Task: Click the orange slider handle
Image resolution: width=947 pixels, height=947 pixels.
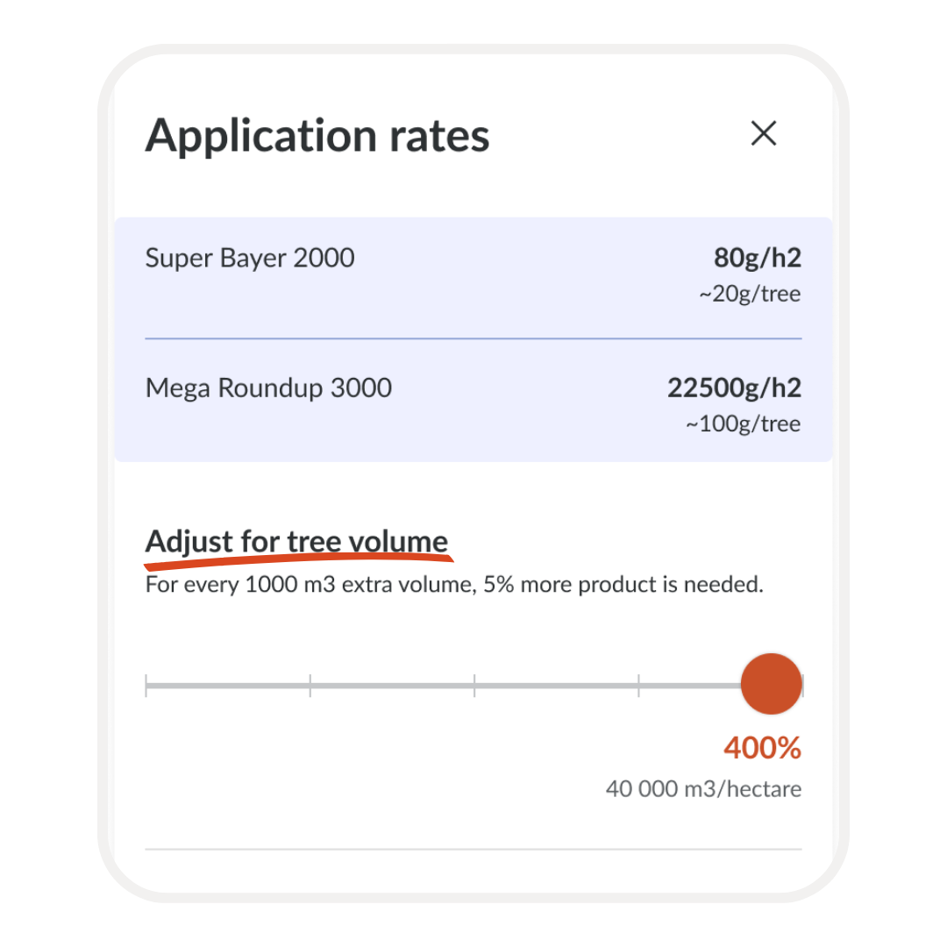Action: click(x=771, y=684)
